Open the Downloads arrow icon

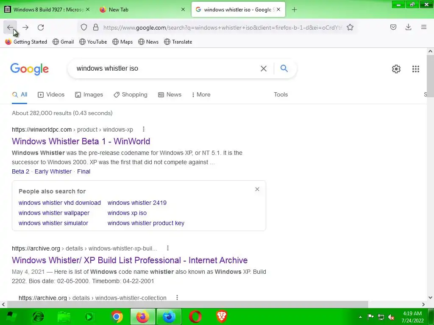coord(408,27)
